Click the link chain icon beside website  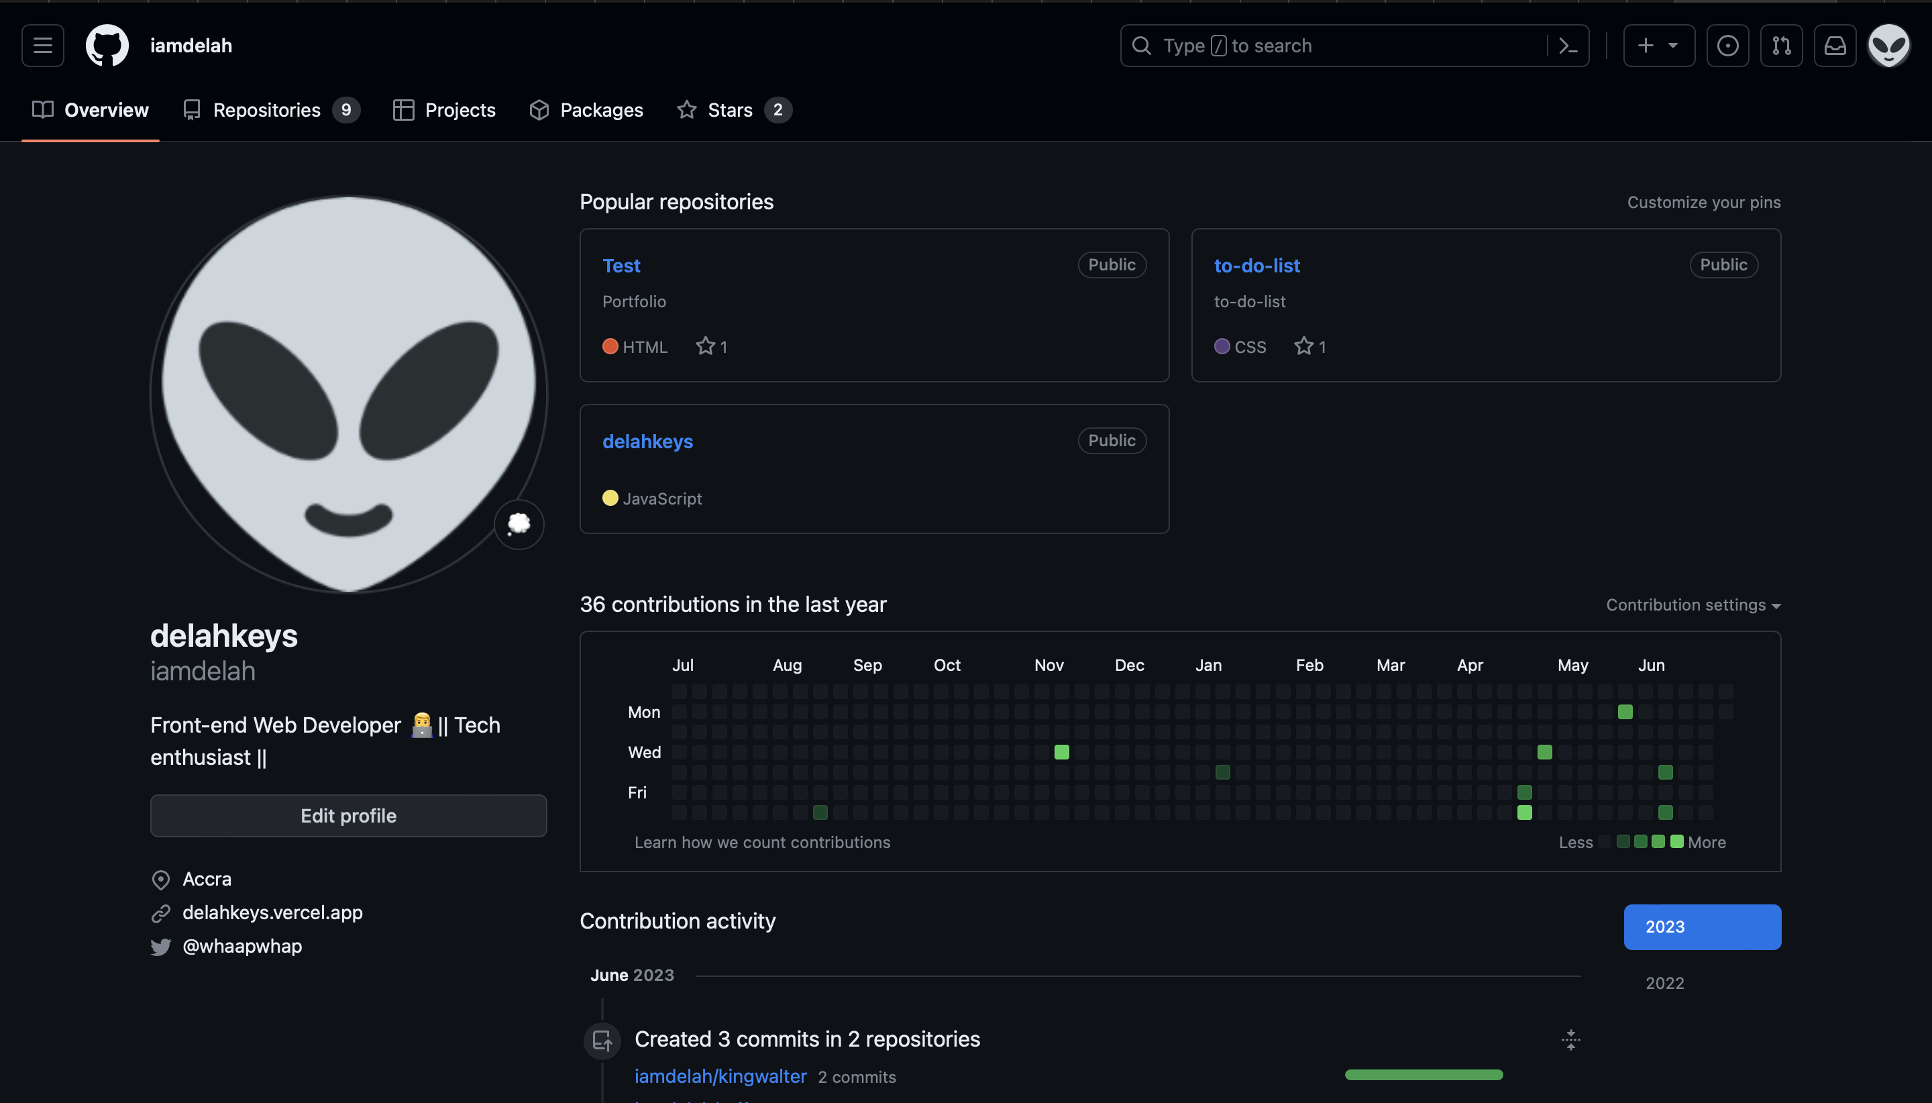coord(160,914)
